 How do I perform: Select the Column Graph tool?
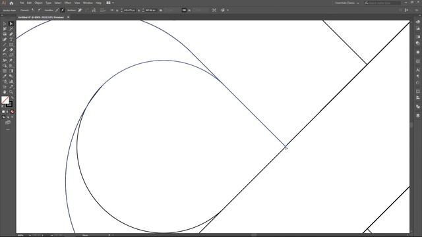(x=11, y=82)
